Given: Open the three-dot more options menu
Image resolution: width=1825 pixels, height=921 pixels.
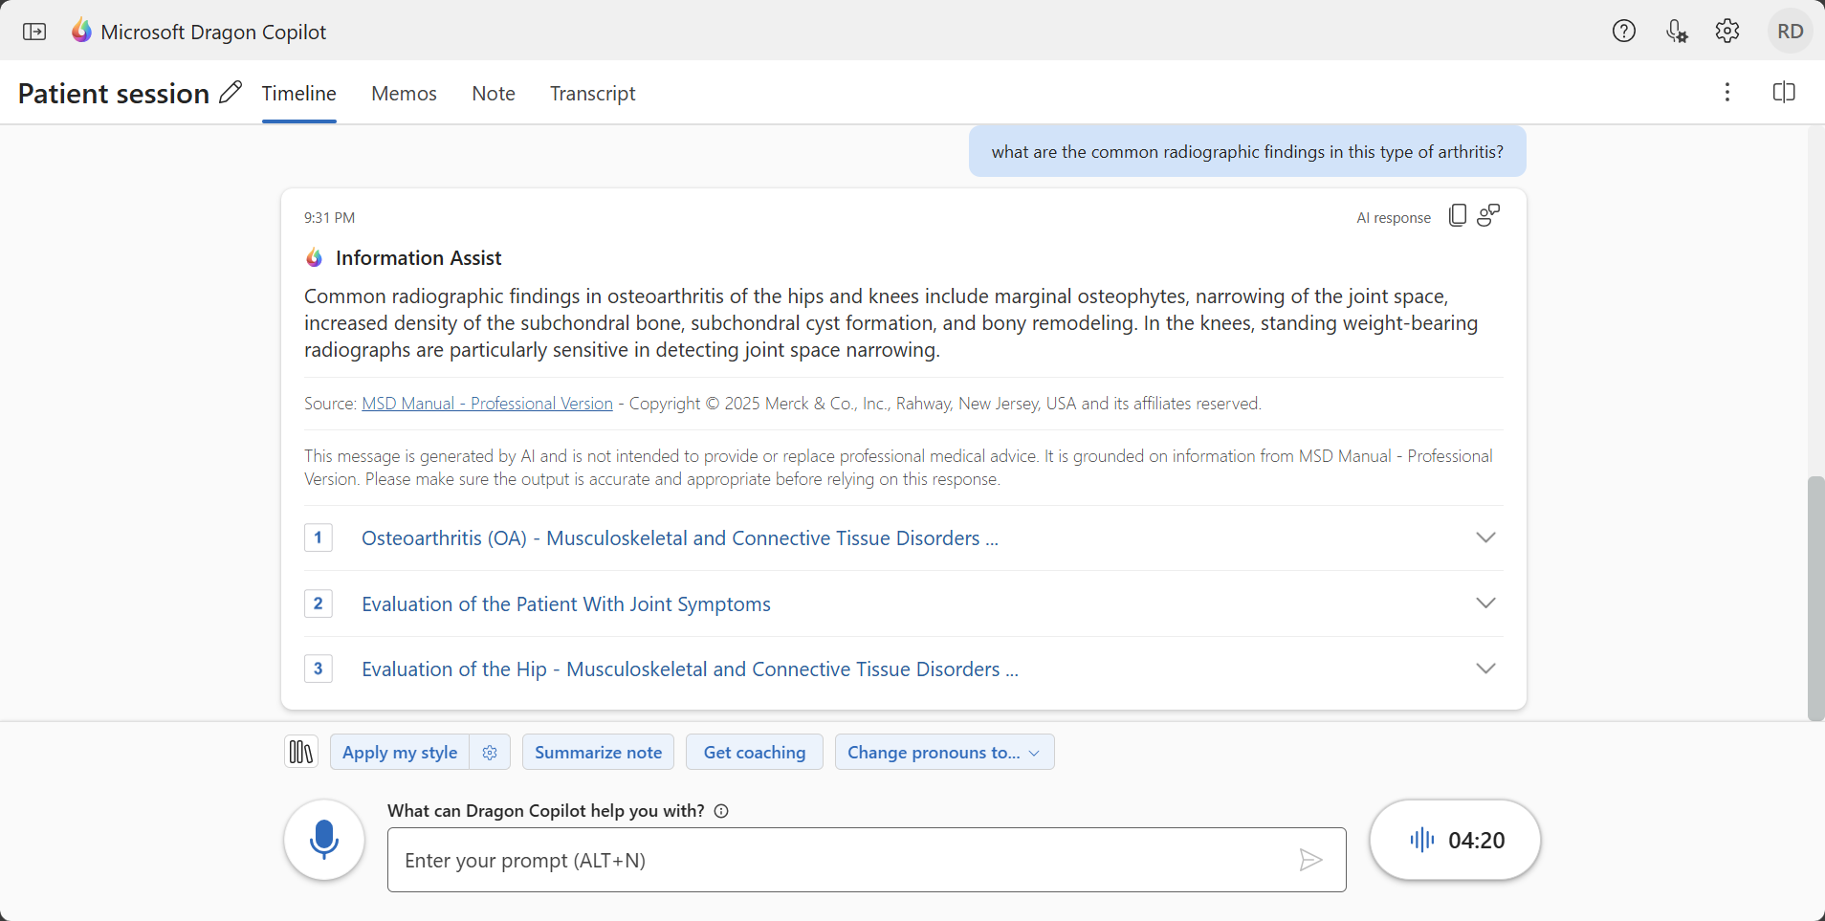Looking at the screenshot, I should (x=1727, y=93).
